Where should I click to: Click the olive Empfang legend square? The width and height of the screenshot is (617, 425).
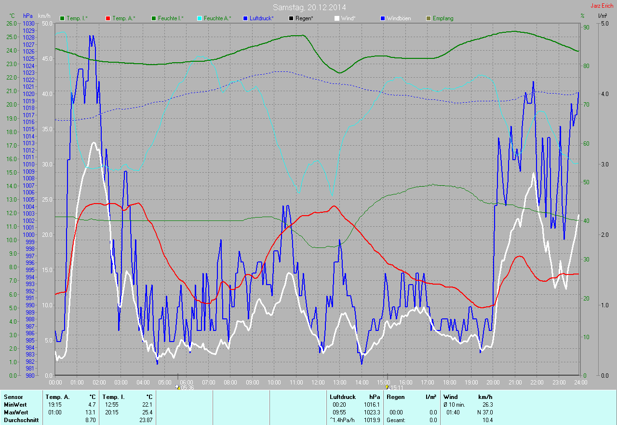[429, 18]
